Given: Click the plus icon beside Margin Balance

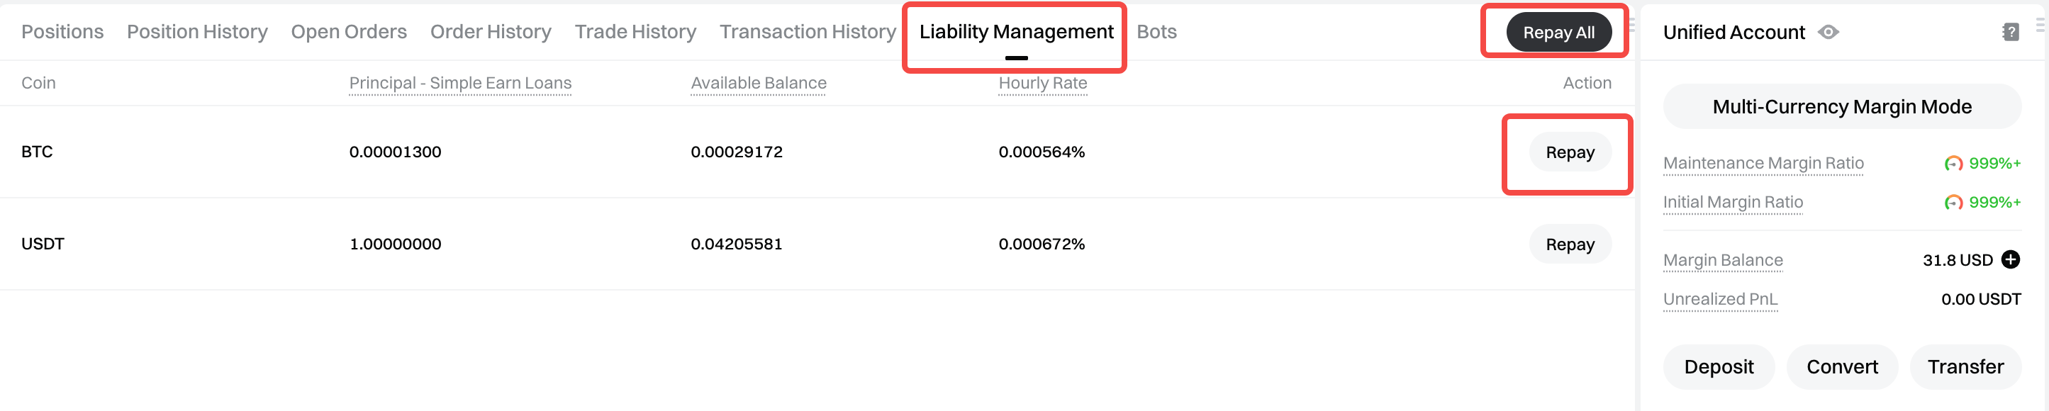Looking at the screenshot, I should click(x=2010, y=260).
